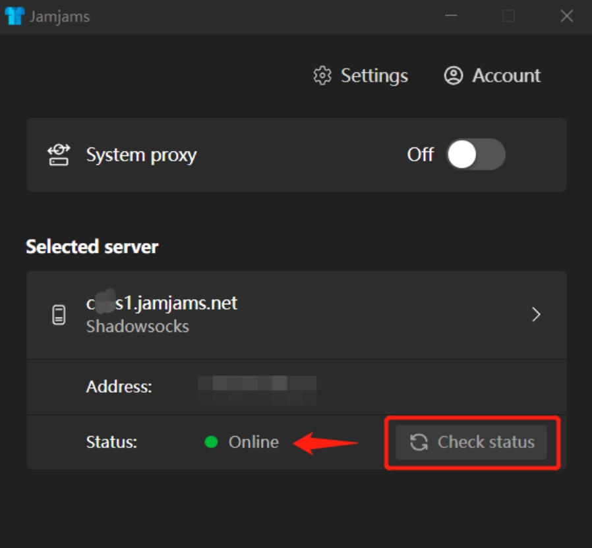Minimize the Jamjams window
The width and height of the screenshot is (592, 548).
click(x=451, y=16)
